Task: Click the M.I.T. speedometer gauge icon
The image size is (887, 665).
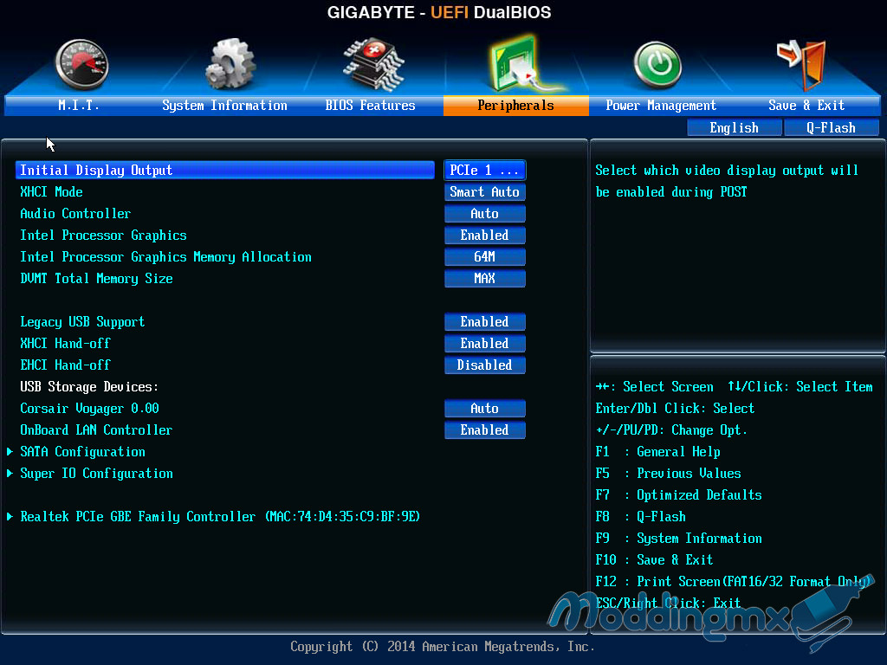Action: [x=81, y=64]
